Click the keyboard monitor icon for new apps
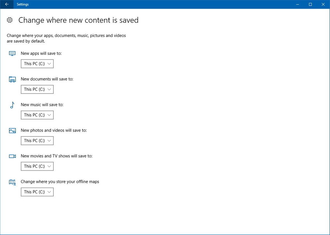The image size is (330, 235). click(12, 53)
